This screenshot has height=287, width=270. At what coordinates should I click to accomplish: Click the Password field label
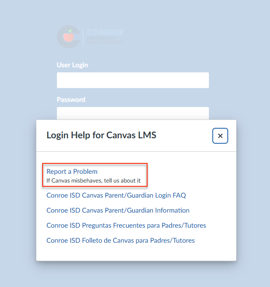coord(71,99)
